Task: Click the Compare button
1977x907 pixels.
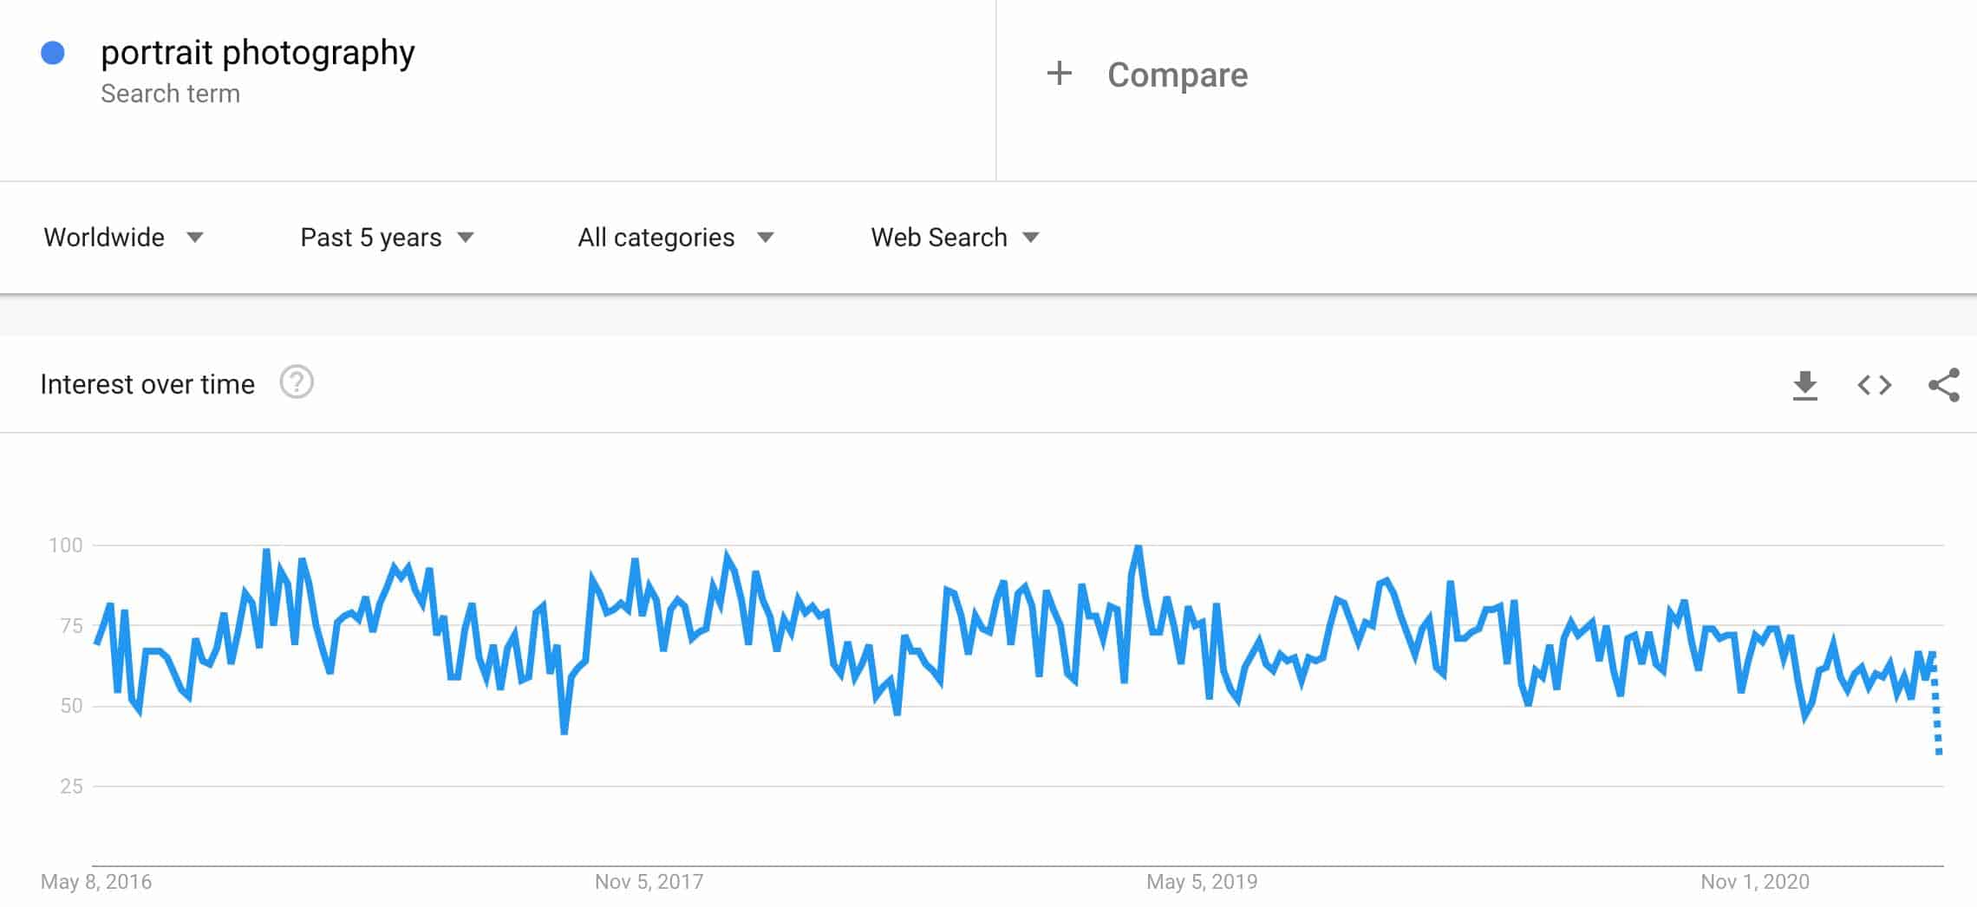Action: click(x=1177, y=75)
